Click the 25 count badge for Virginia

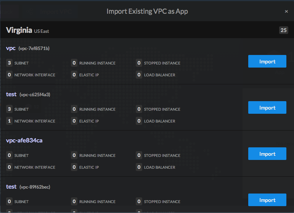(x=283, y=30)
